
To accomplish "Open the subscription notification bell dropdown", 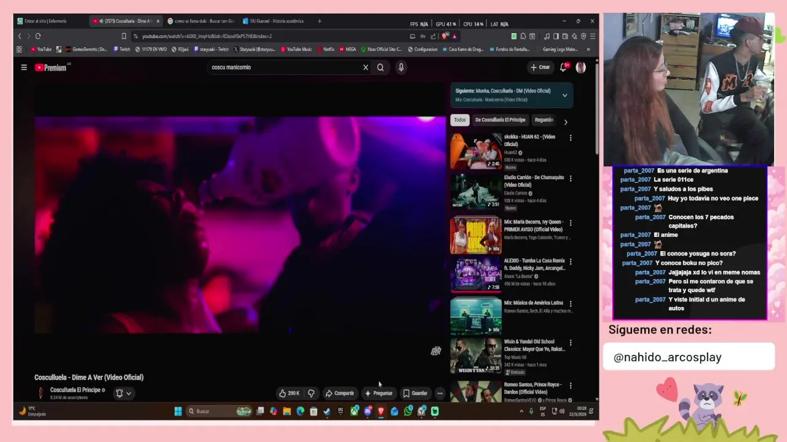I will (124, 394).
